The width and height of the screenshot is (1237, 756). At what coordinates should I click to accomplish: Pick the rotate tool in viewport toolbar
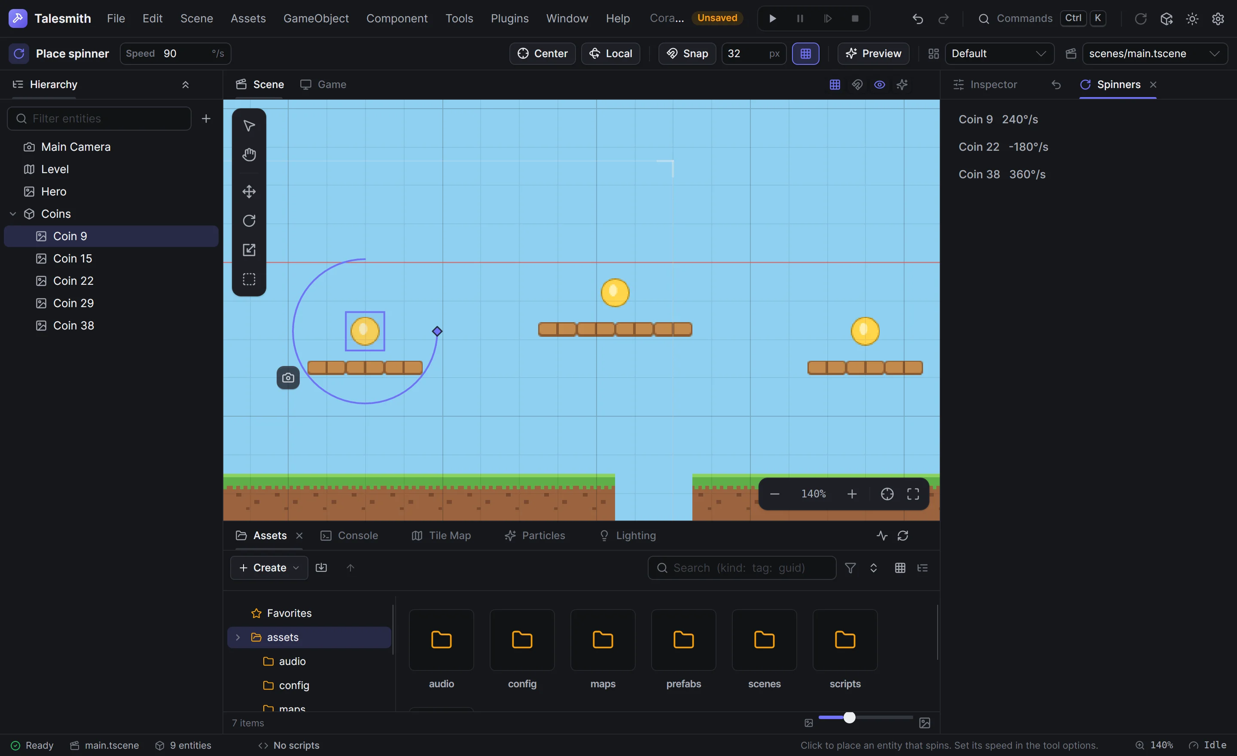pyautogui.click(x=249, y=221)
